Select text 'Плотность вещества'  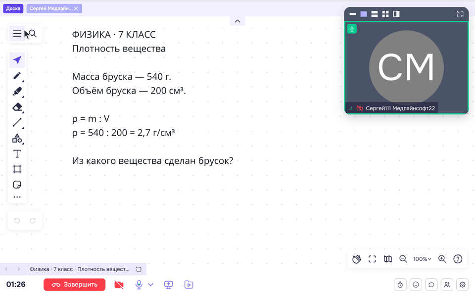pyautogui.click(x=119, y=49)
